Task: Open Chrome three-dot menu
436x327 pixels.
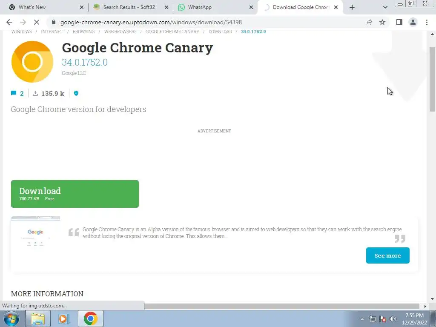Action: [427, 22]
